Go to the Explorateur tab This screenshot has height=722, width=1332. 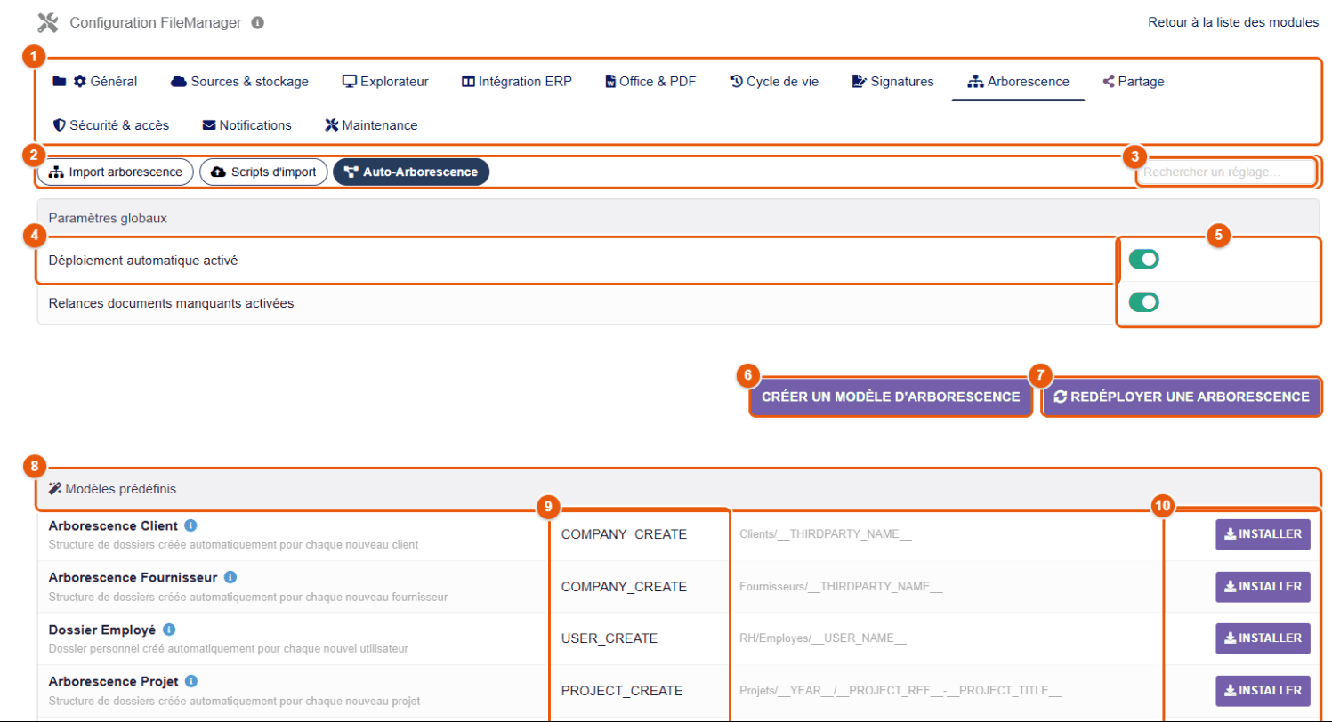(x=385, y=82)
